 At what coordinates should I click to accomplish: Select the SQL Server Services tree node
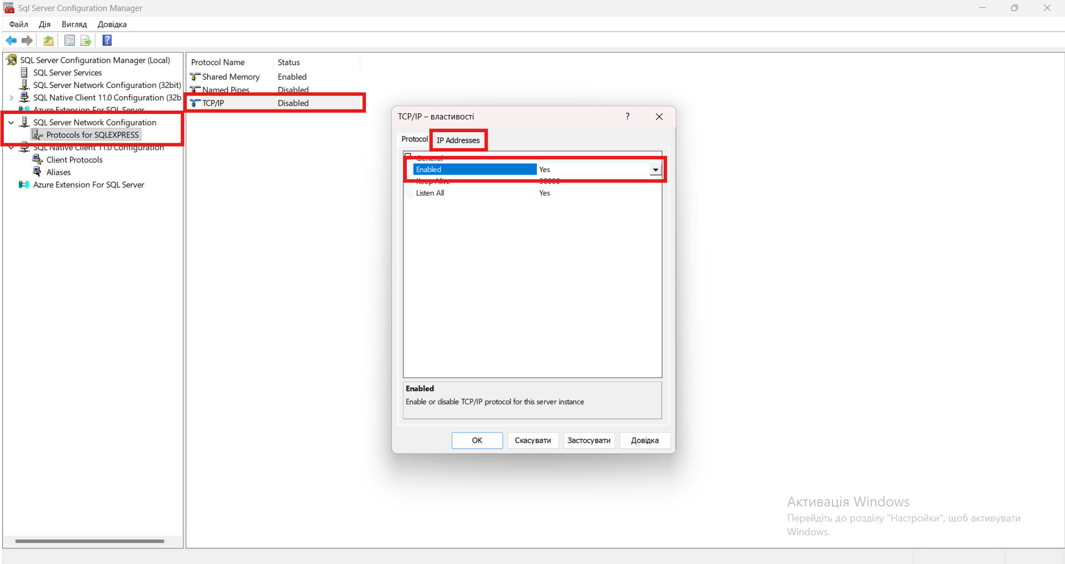coord(67,72)
